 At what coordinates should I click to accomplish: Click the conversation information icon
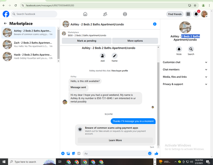155,24
